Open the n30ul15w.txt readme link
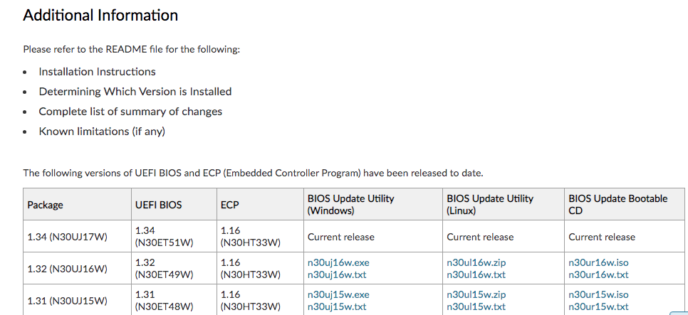This screenshot has width=688, height=315. [x=476, y=306]
